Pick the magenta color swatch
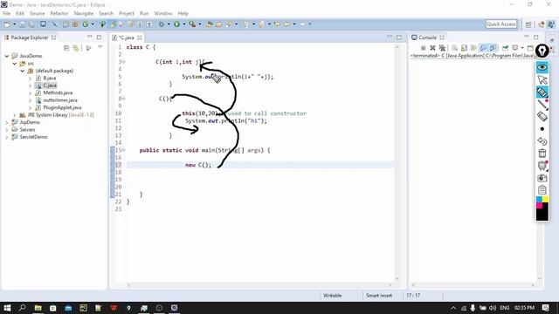Screen dimensions: 559x314 tap(539, 206)
